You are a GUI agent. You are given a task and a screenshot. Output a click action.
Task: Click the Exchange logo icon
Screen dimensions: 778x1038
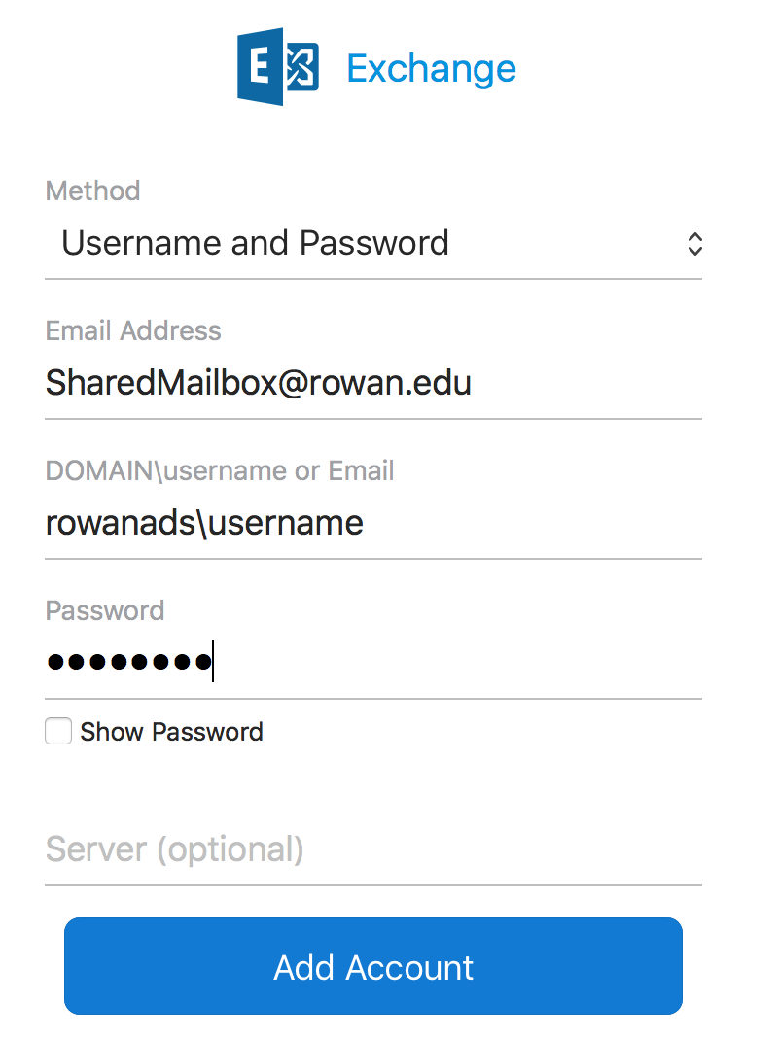[278, 67]
